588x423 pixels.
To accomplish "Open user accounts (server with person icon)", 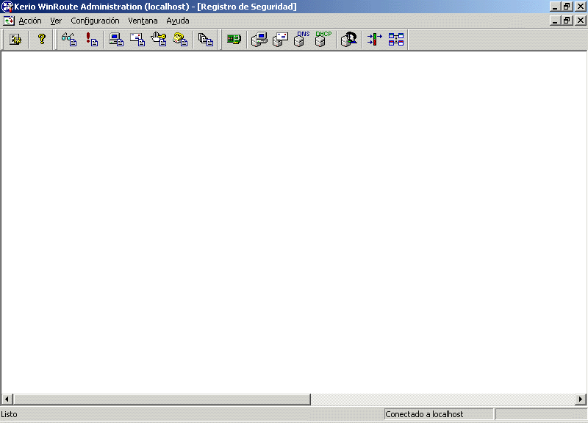I will tap(348, 40).
